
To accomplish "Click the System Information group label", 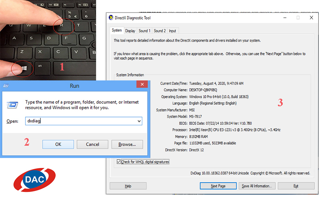I will pos(130,75).
